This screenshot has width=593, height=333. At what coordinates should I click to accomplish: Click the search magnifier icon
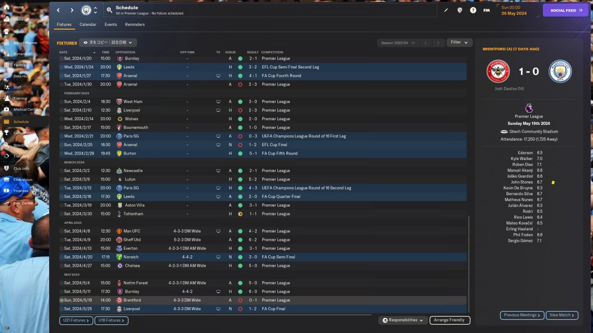[x=109, y=10]
